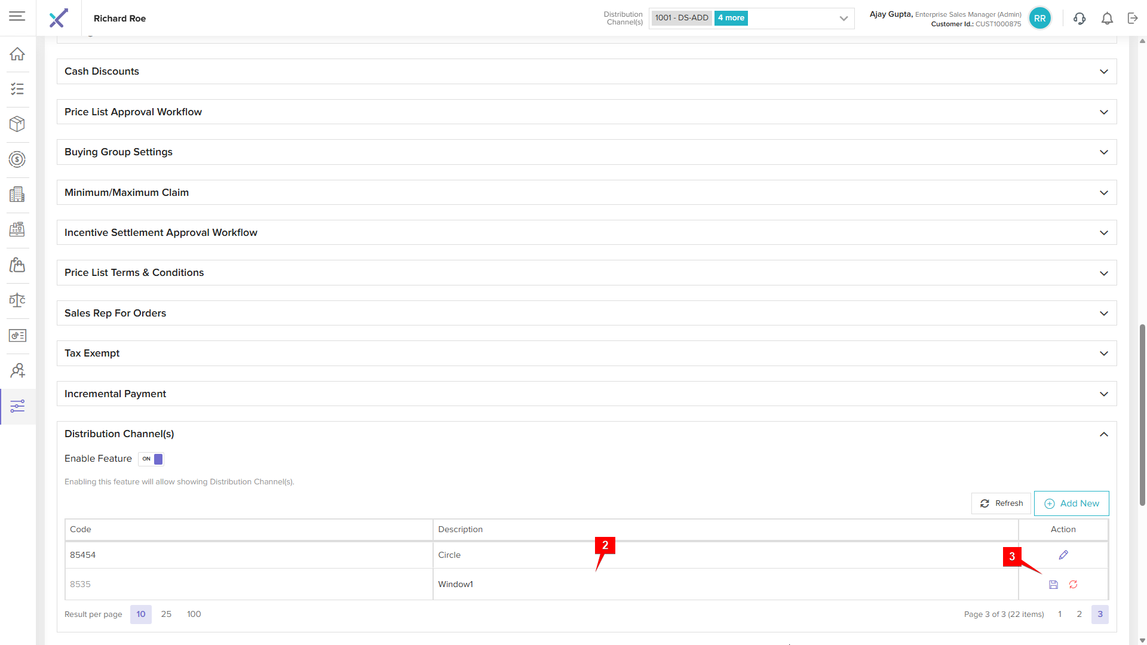1147x645 pixels.
Task: Click the headset support icon
Action: point(1079,19)
